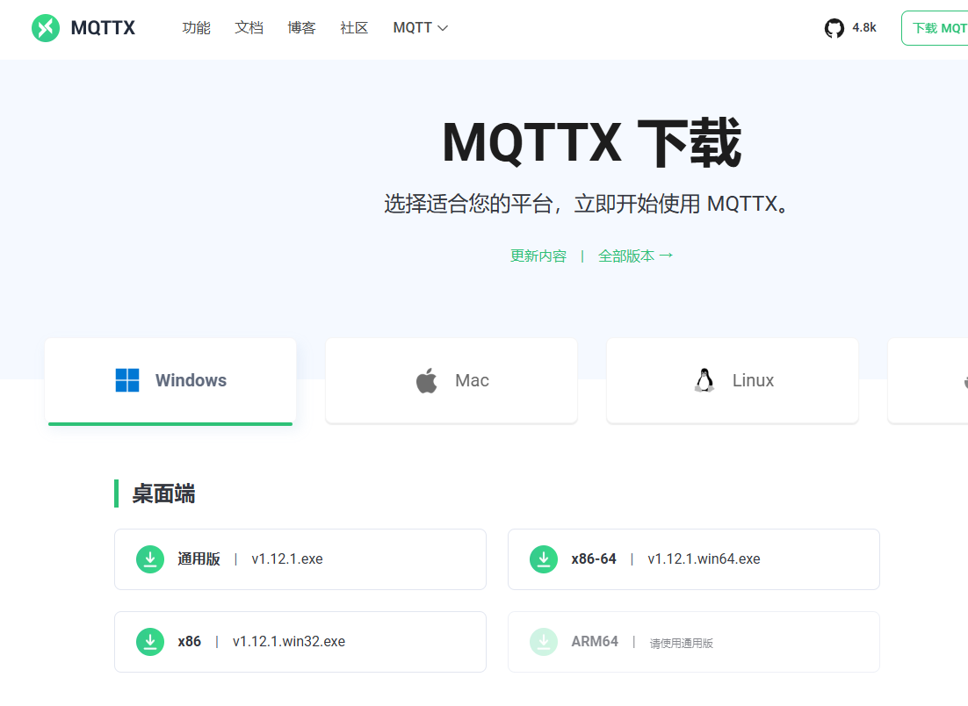Click the 请使用通用版 text
Screen dimensions: 968x706
coord(681,643)
